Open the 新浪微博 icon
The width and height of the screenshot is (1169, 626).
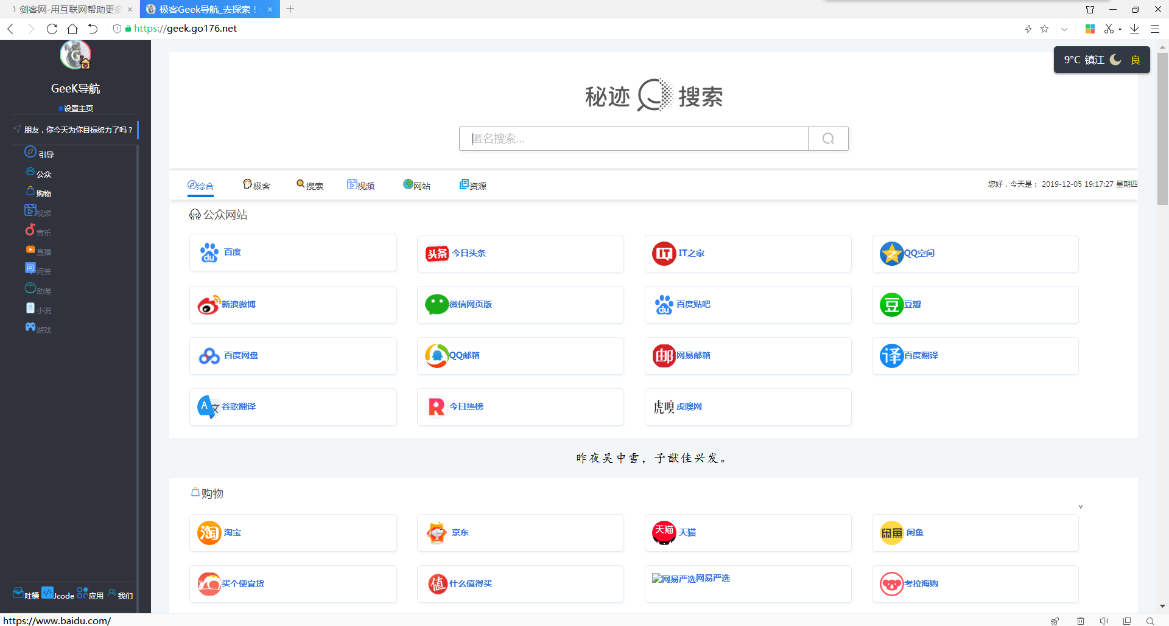209,305
